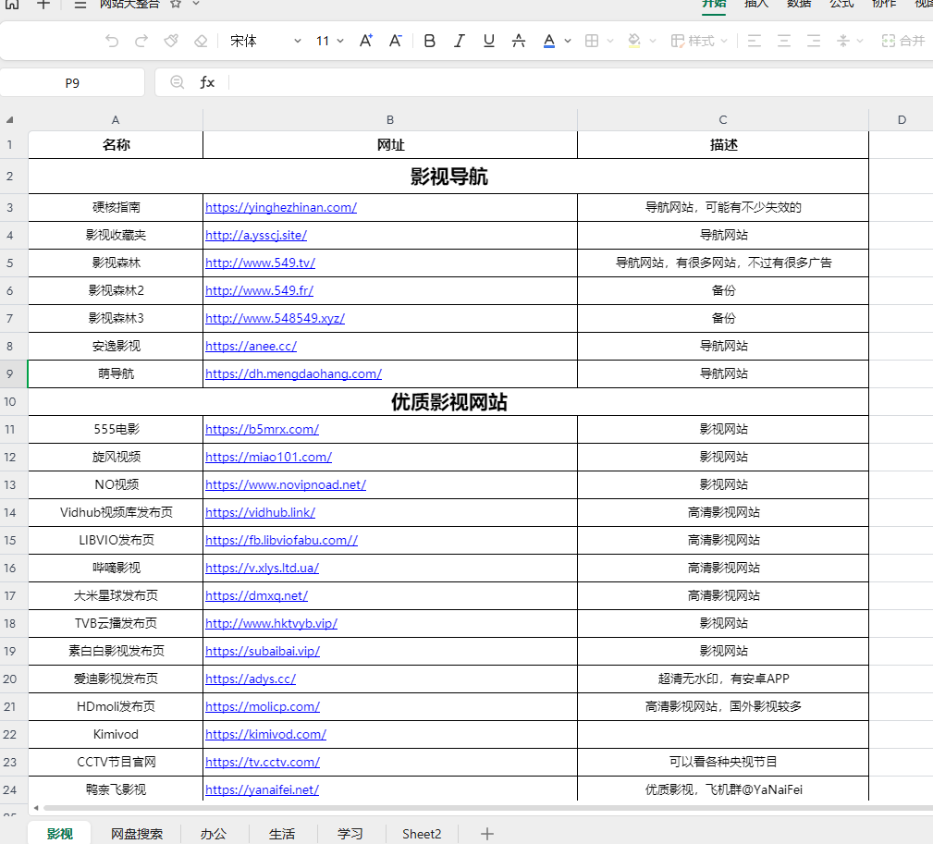This screenshot has width=933, height=844.
Task: Click the horizontal scrollbar left arrow
Action: pos(36,808)
